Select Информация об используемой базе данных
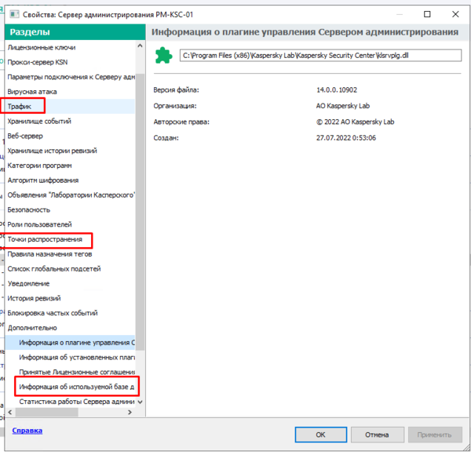The height and width of the screenshot is (455, 471). [77, 387]
